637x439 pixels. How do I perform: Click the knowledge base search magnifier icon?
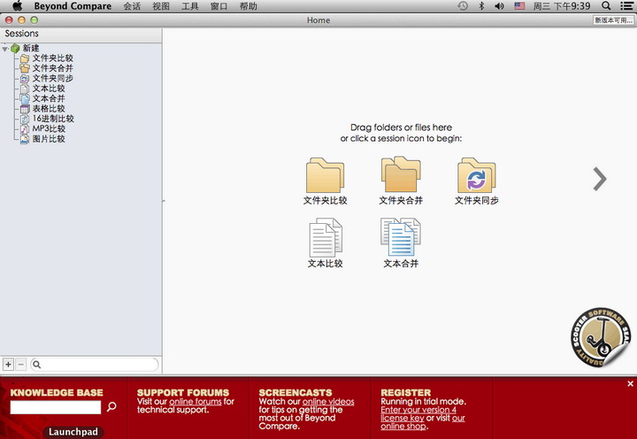click(111, 407)
